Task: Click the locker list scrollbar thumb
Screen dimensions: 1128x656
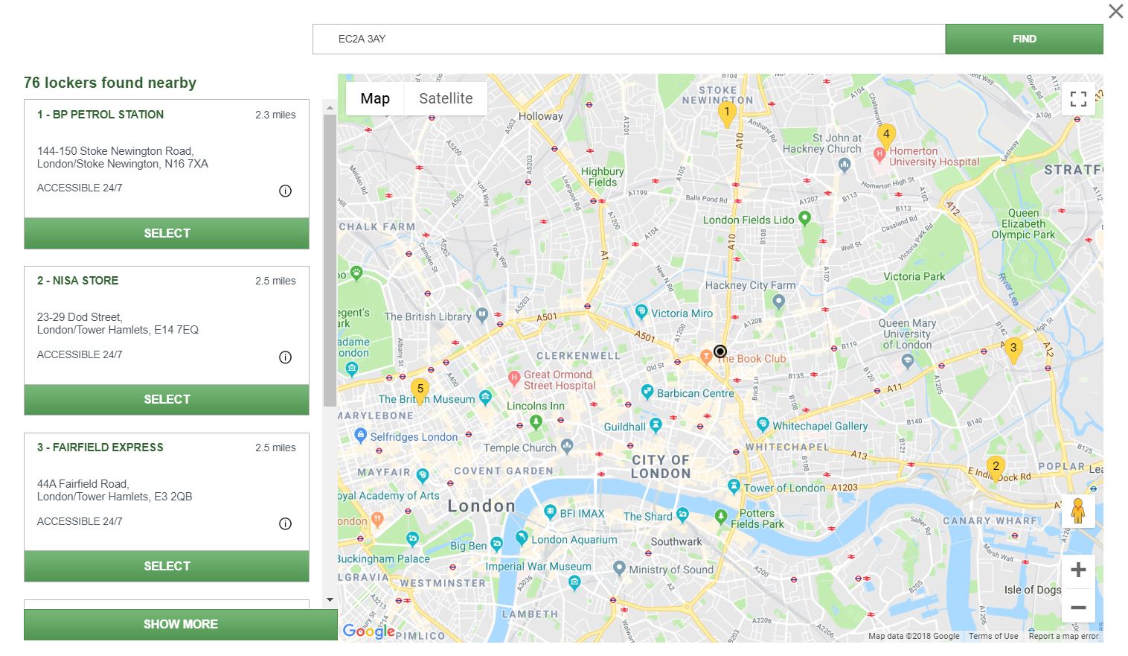Action: click(x=330, y=261)
